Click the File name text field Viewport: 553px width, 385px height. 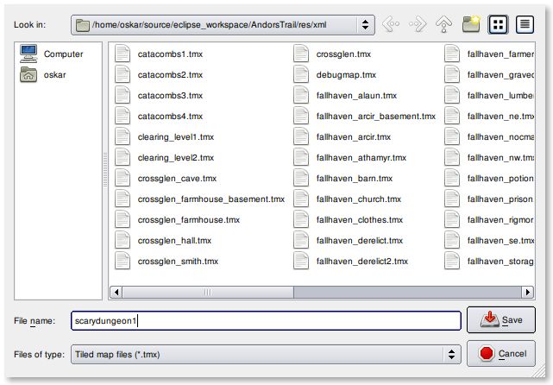266,320
